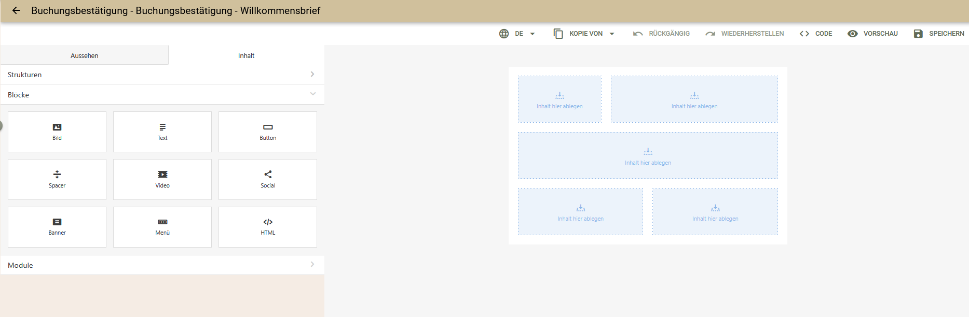Click the Menü block label
Image resolution: width=969 pixels, height=317 pixels.
click(x=162, y=233)
